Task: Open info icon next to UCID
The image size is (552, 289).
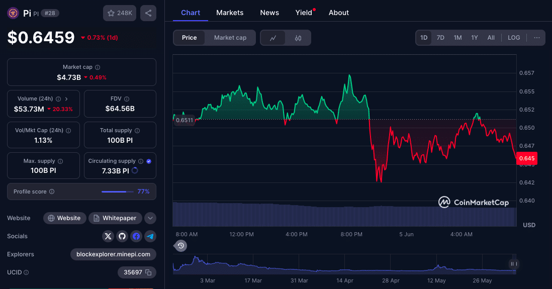Action: point(26,272)
